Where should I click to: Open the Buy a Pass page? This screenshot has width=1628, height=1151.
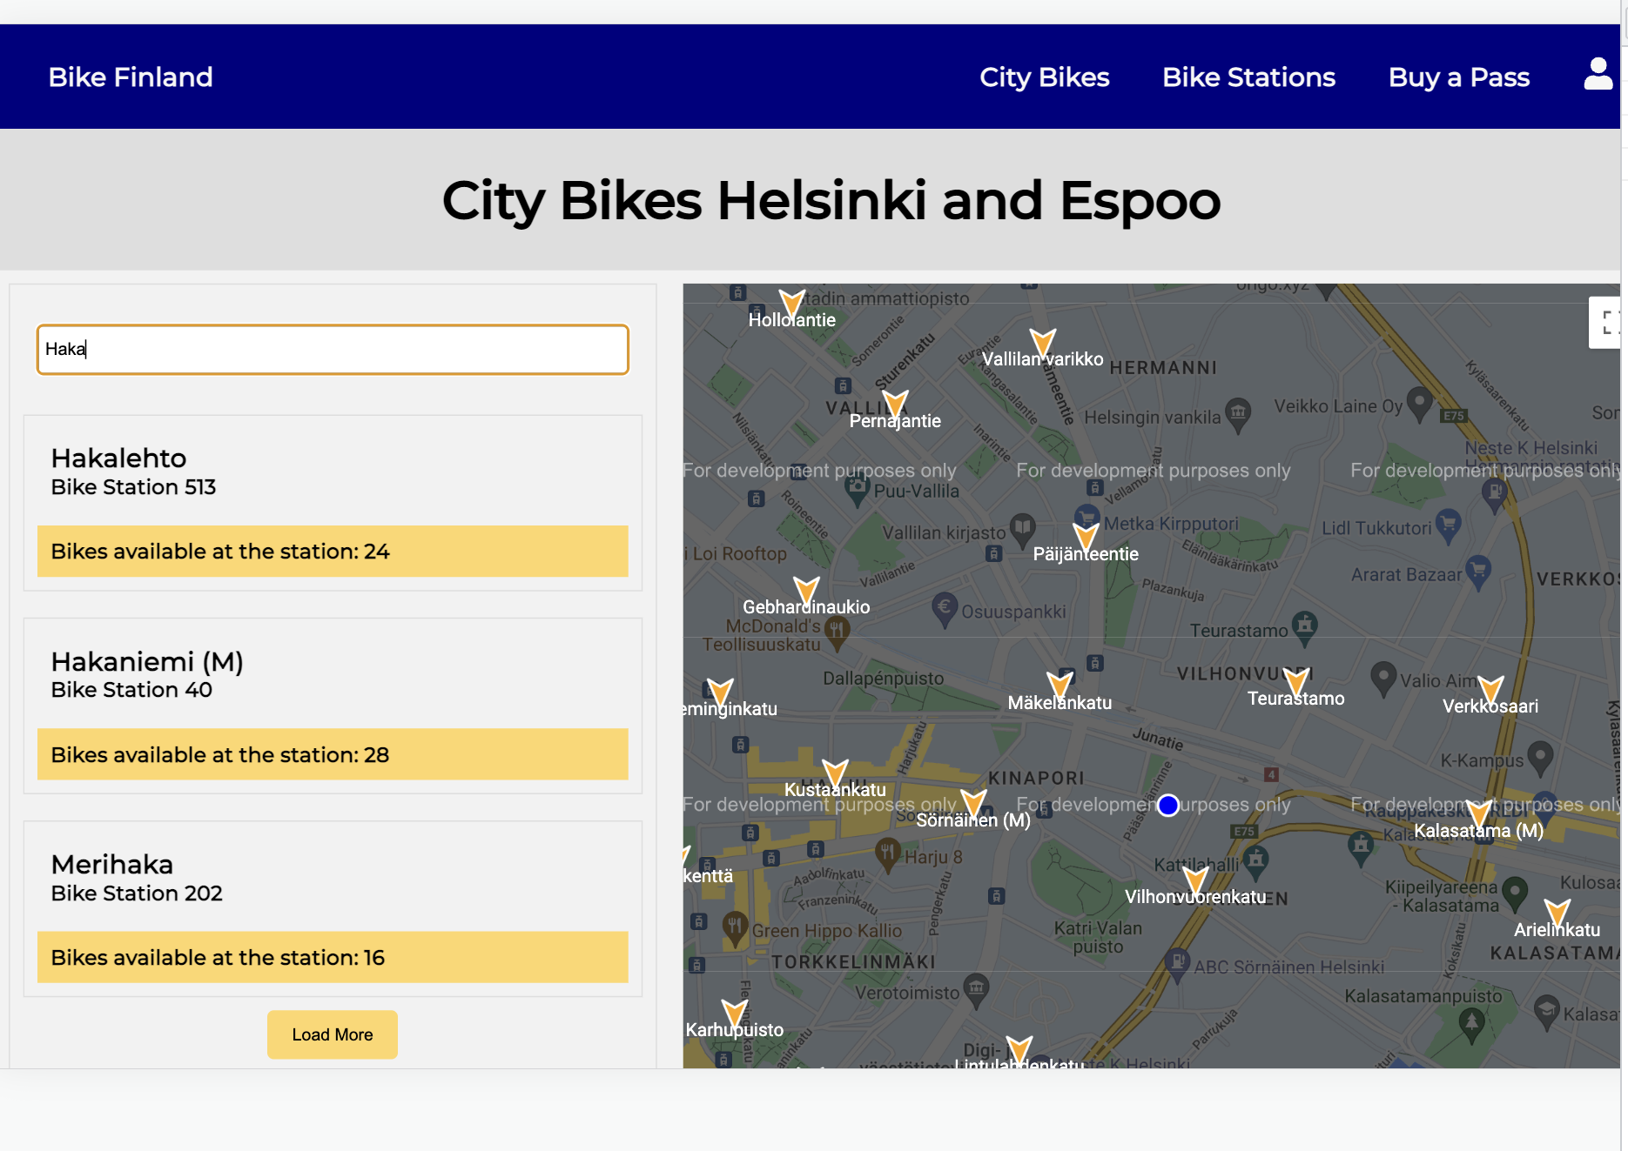[1458, 77]
